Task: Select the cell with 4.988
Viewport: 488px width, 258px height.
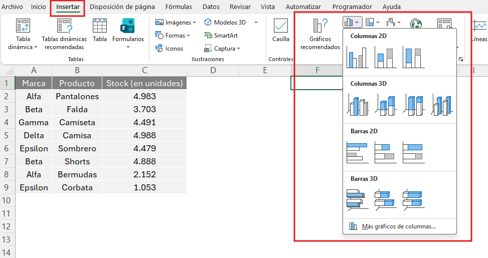Action: click(x=144, y=136)
